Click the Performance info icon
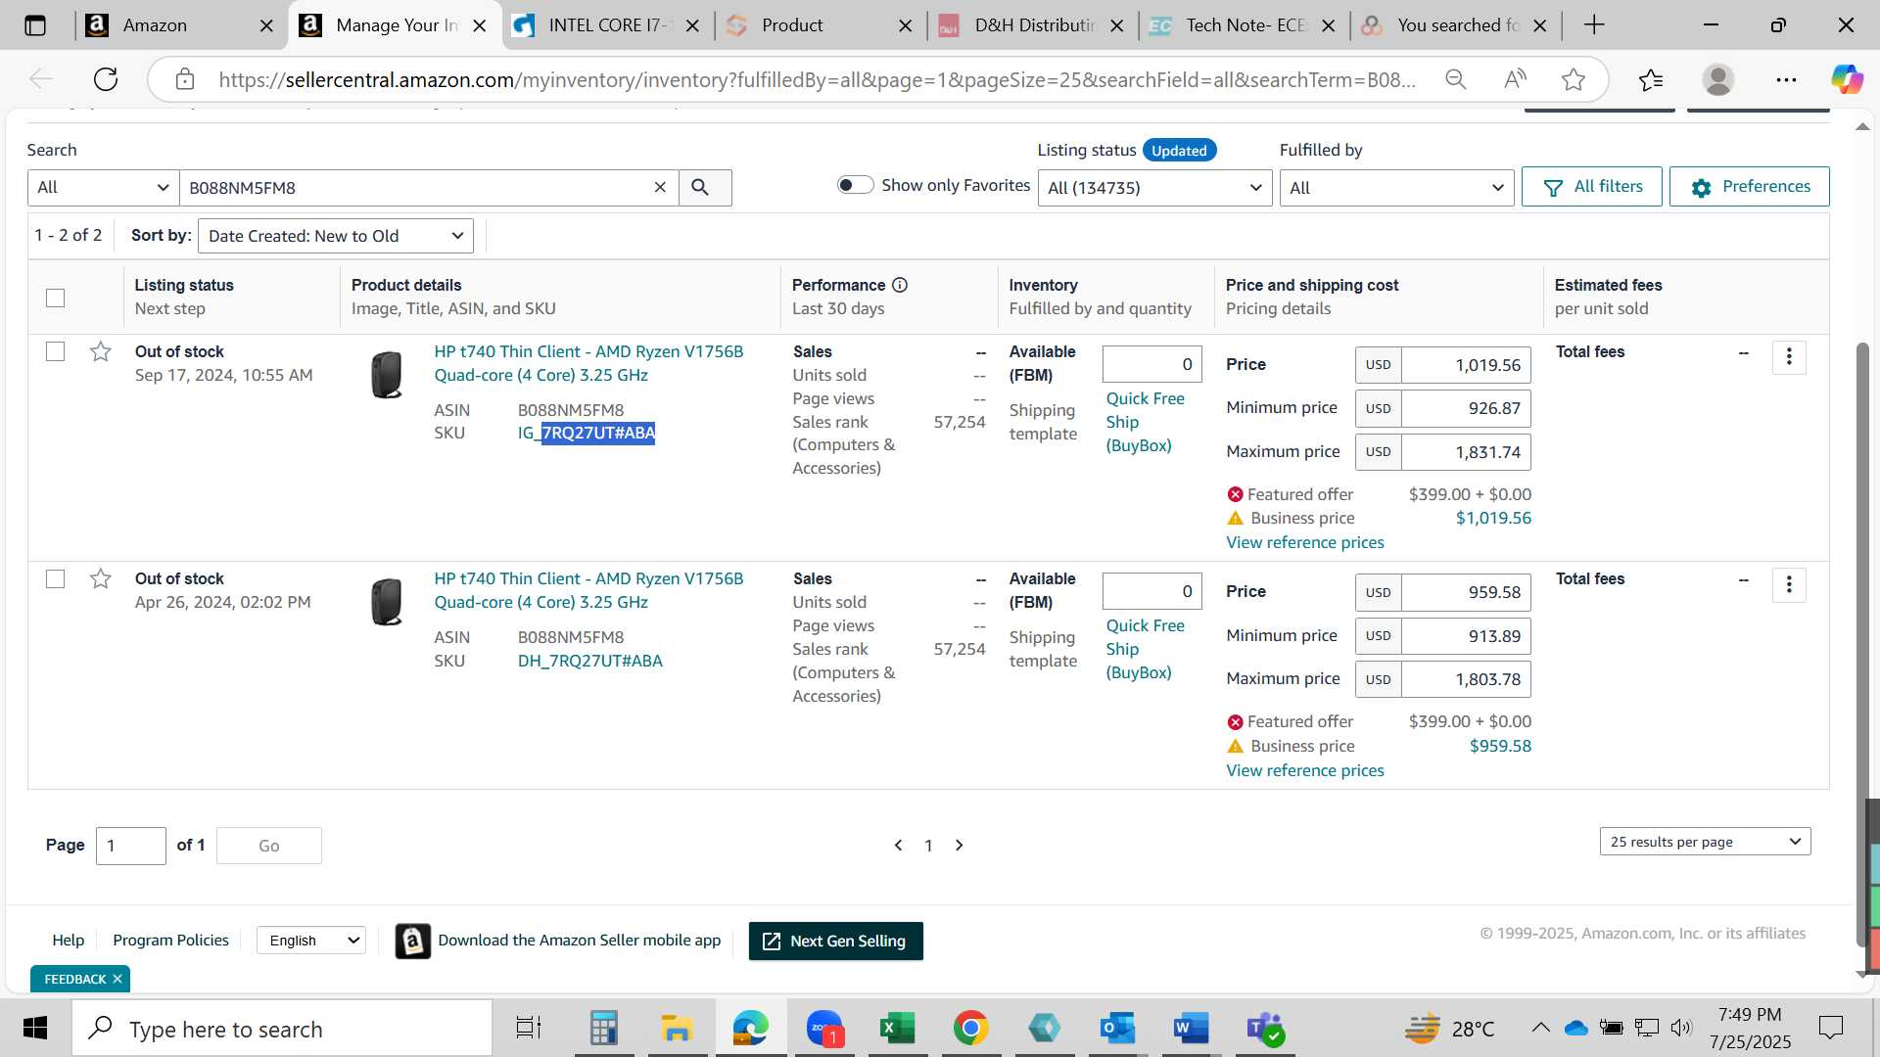Viewport: 1880px width, 1057px height. [900, 285]
